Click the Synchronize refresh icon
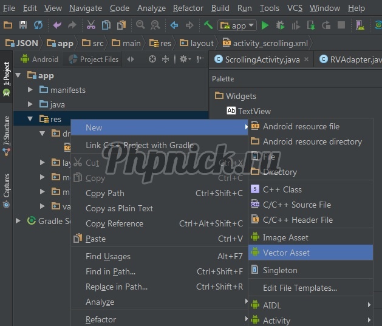The image size is (382, 326). (38, 25)
